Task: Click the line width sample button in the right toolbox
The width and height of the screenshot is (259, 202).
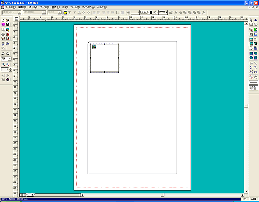Action: [253, 82]
